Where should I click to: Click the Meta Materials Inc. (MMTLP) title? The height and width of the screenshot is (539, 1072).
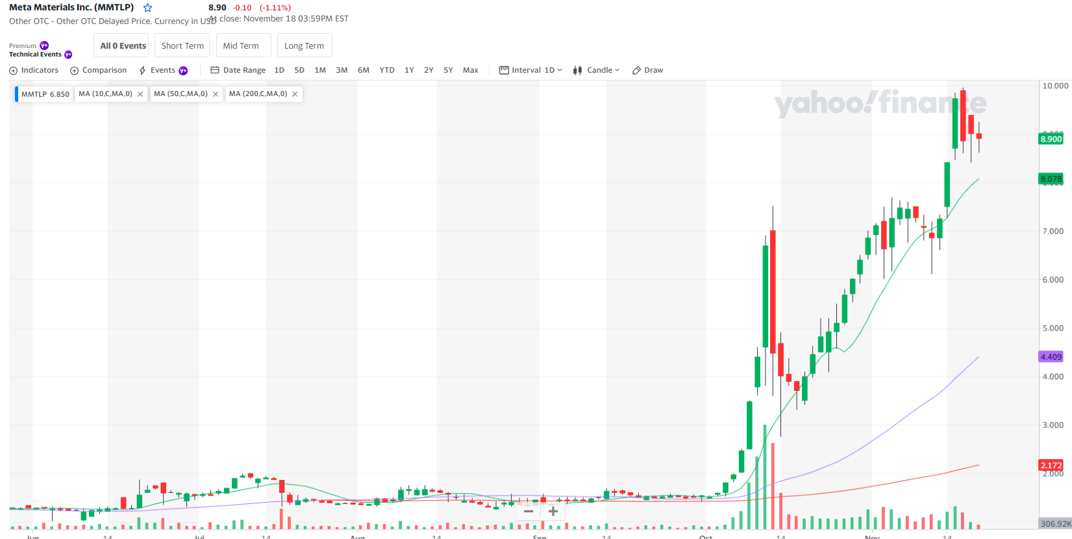pyautogui.click(x=71, y=7)
